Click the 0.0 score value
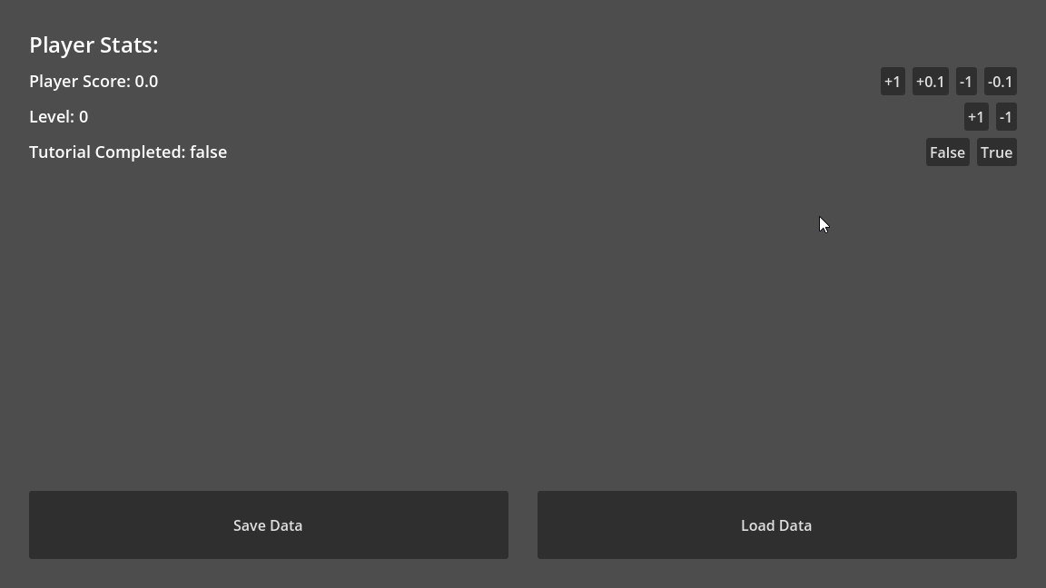The image size is (1046, 588). 146,82
